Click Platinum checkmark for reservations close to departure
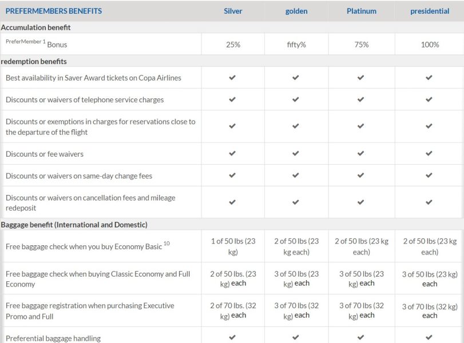Screen dimensions: 464x343 tap(360, 126)
